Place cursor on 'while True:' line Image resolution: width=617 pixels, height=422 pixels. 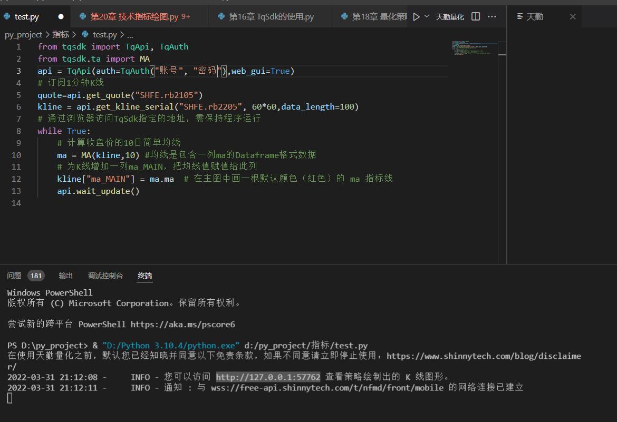coord(64,131)
